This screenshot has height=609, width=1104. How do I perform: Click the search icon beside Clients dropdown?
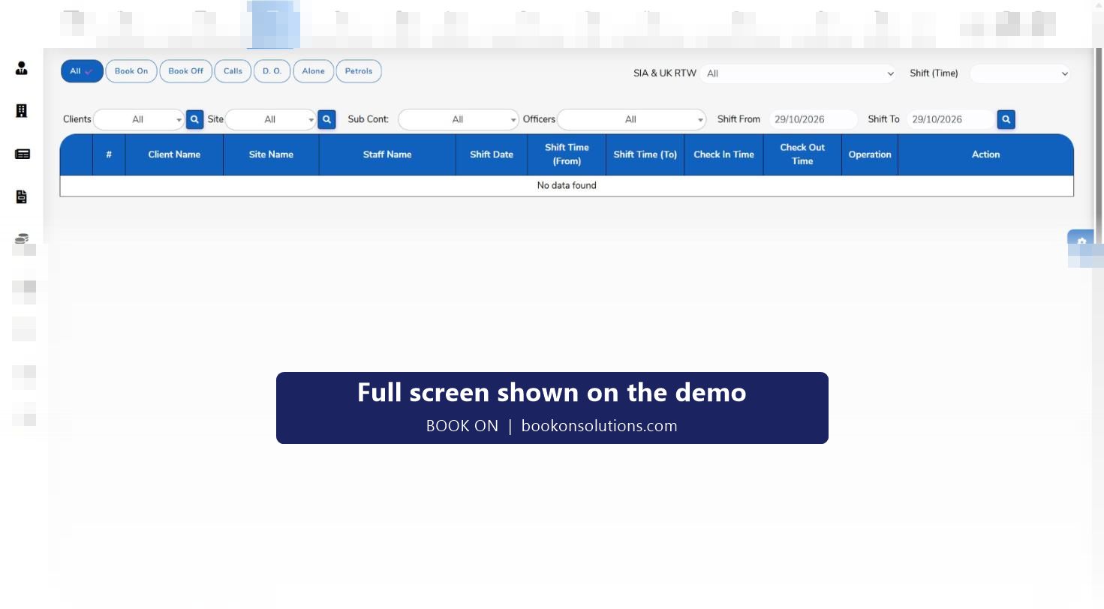(195, 119)
